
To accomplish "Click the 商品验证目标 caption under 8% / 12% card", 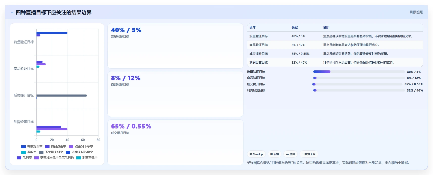I will click(x=120, y=85).
